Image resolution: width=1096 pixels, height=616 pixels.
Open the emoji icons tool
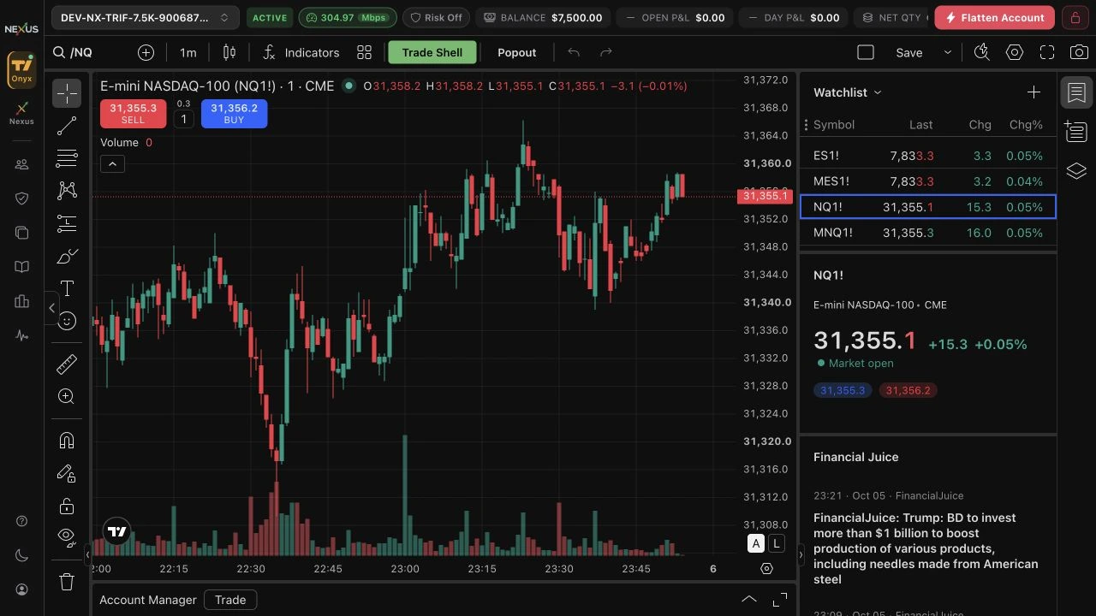pyautogui.click(x=67, y=321)
